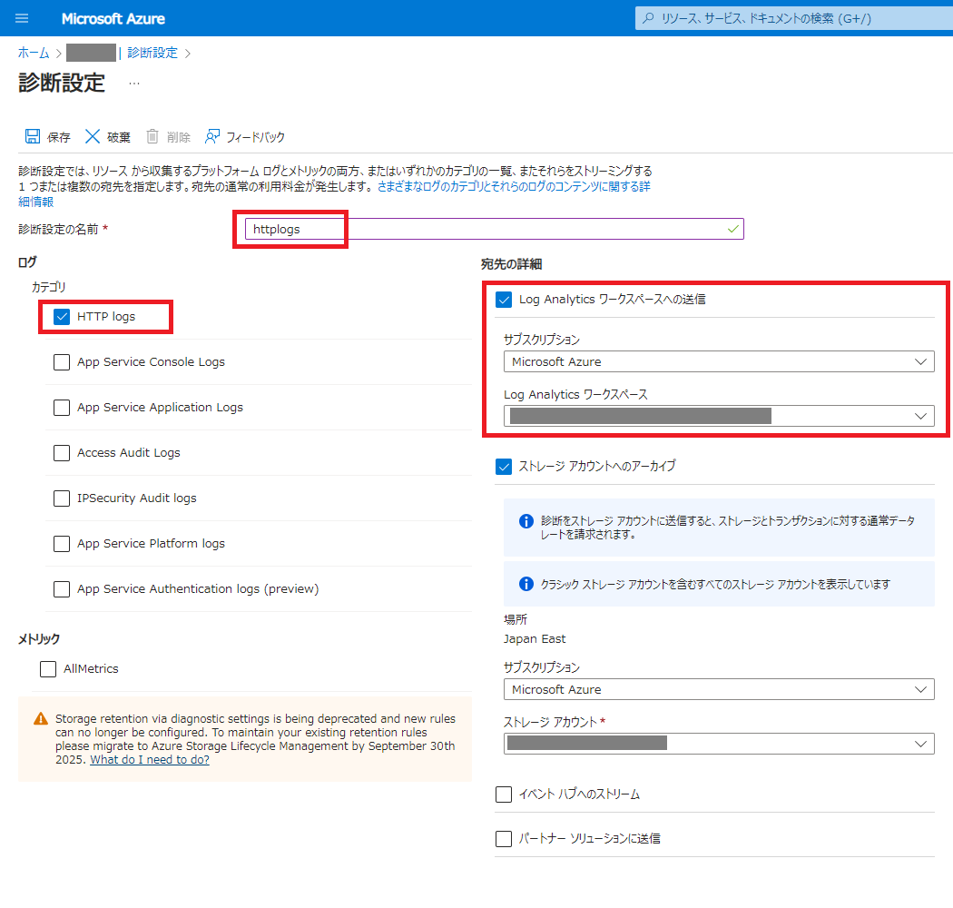This screenshot has height=908, width=953.
Task: Click the info icon in the storage billing notice
Action: (x=526, y=521)
